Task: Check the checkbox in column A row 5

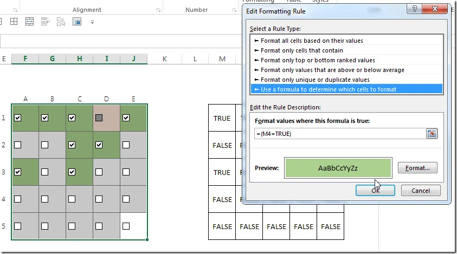Action: pyautogui.click(x=18, y=226)
